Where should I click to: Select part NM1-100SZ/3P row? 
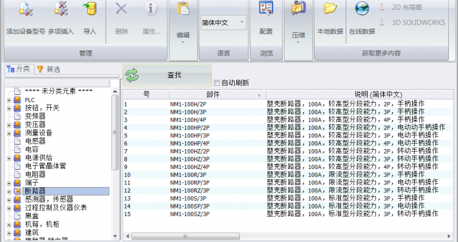coord(288,214)
